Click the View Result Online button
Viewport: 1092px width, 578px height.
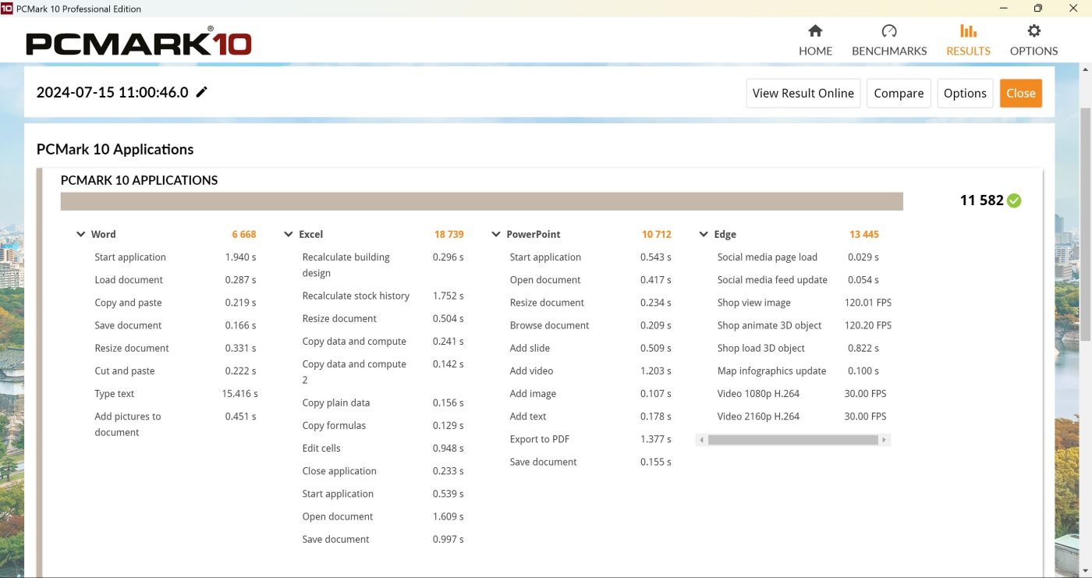coord(803,93)
